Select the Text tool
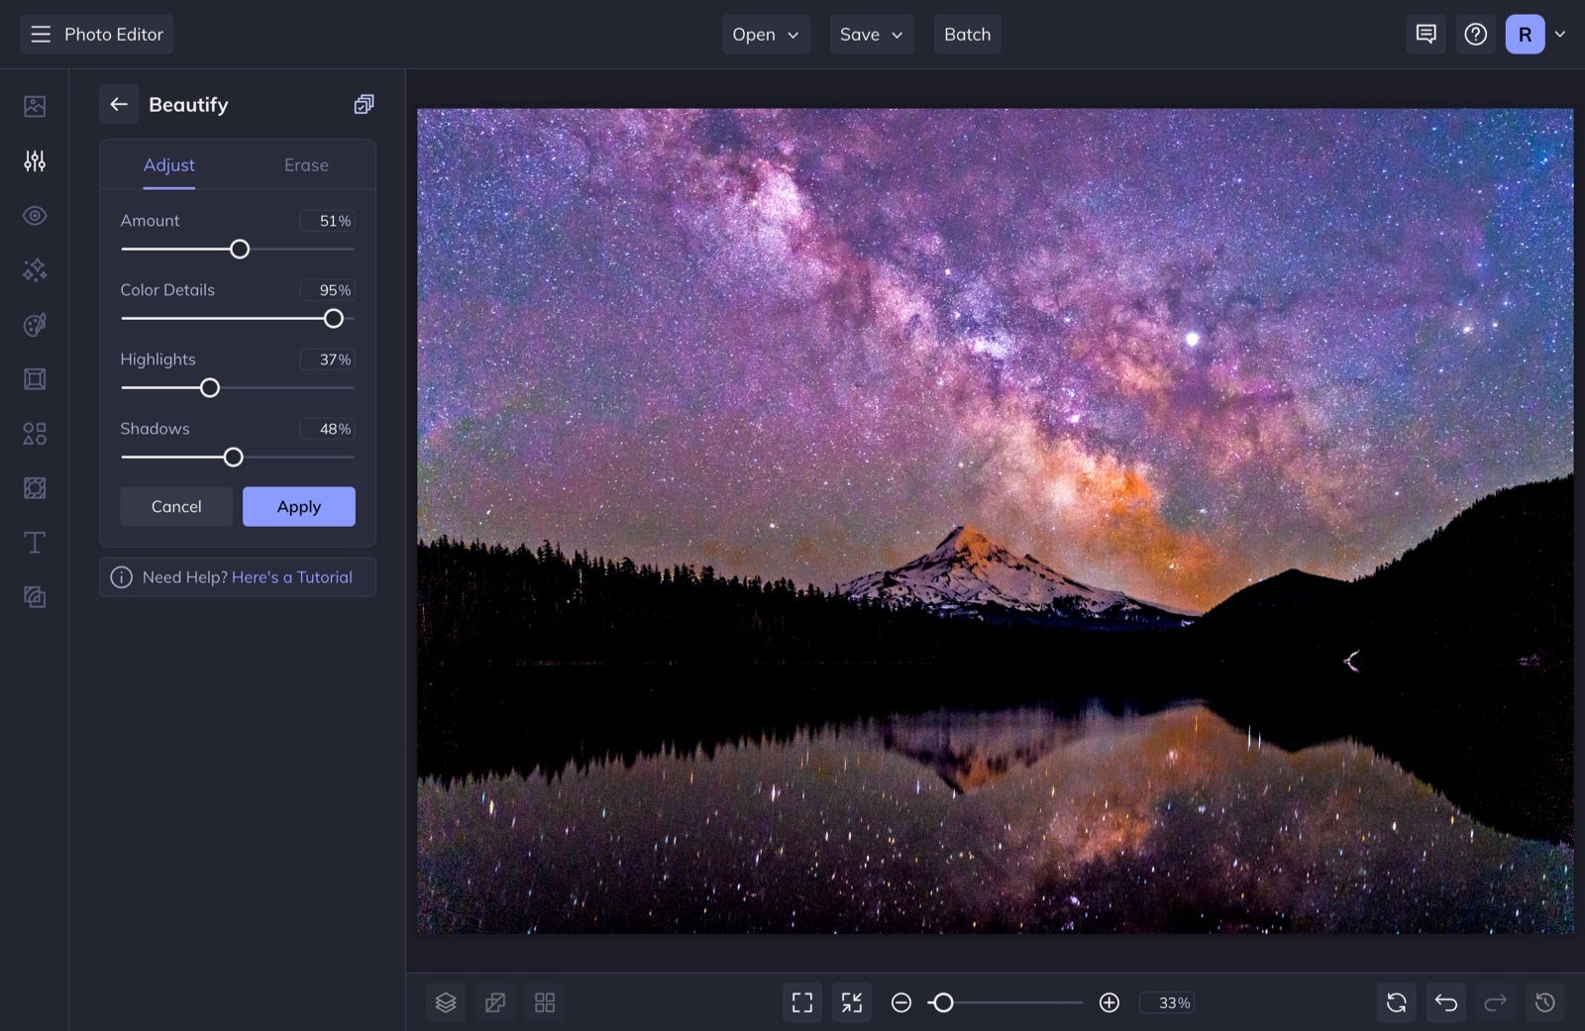Screen dimensions: 1585x1031 click(34, 542)
